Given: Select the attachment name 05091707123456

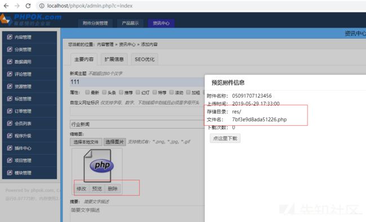Looking at the screenshot, I should pos(252,96).
